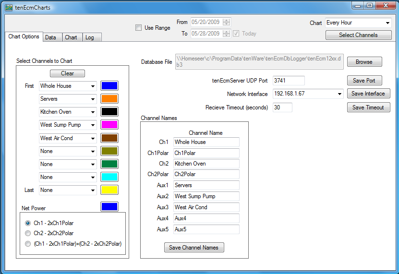The width and height of the screenshot is (399, 274).
Task: Change the Net Power blue color swatch
Action: coord(109,207)
